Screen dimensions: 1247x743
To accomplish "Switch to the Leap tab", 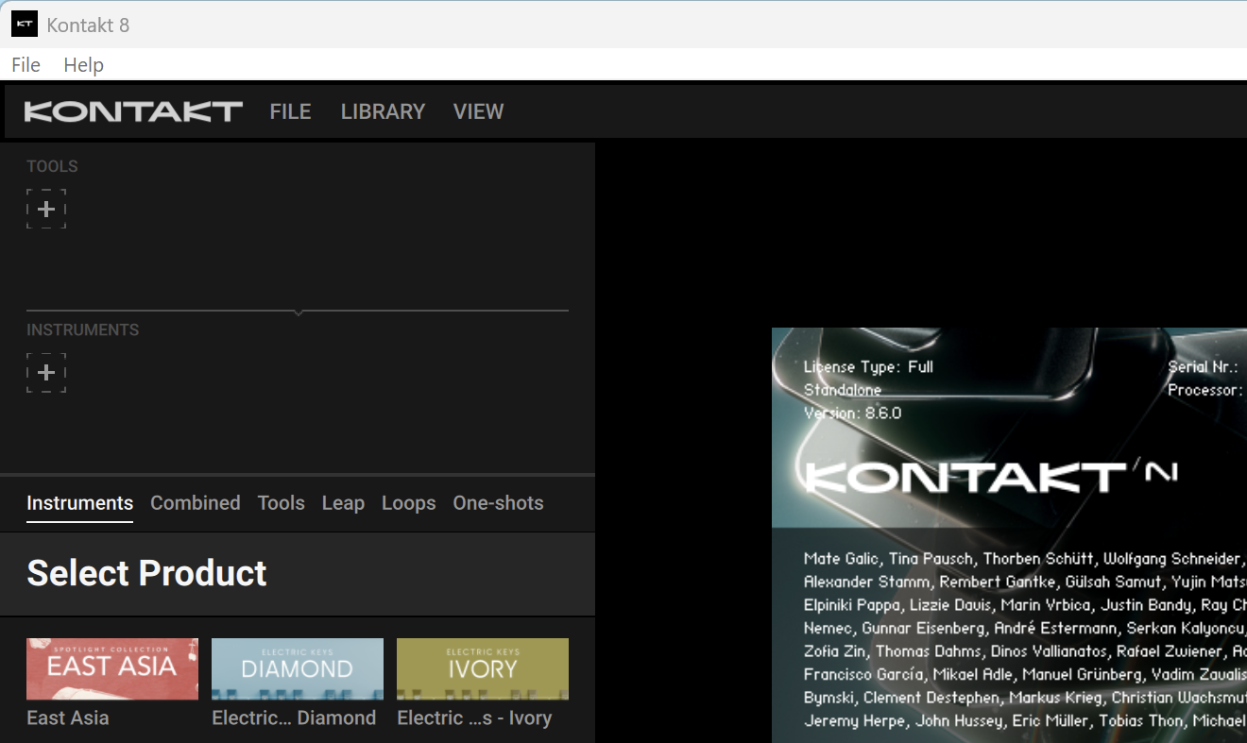I will pyautogui.click(x=343, y=503).
